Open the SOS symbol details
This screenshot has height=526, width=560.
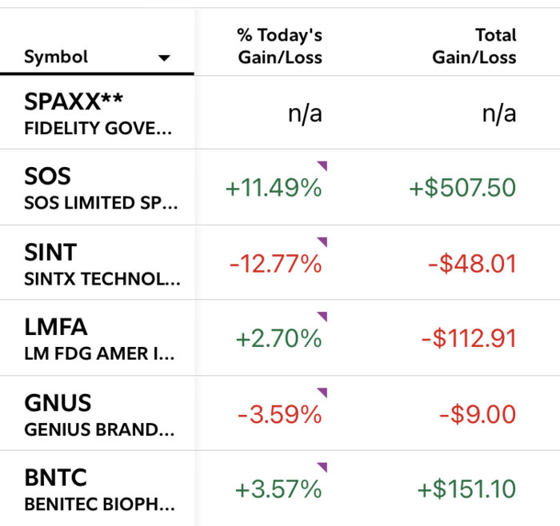point(48,177)
